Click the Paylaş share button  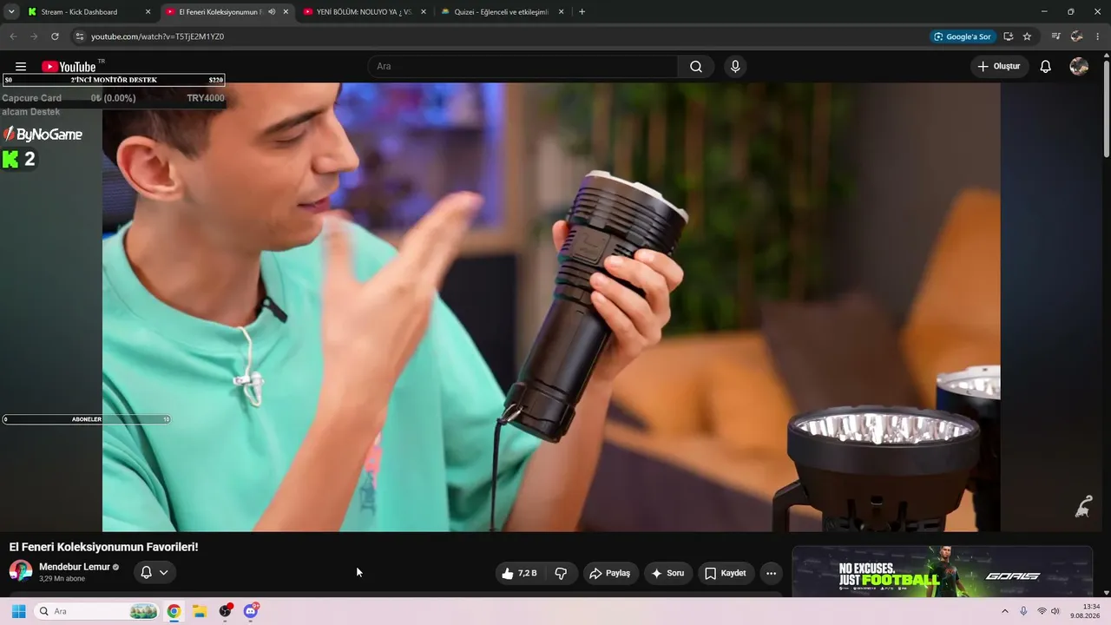(x=609, y=573)
